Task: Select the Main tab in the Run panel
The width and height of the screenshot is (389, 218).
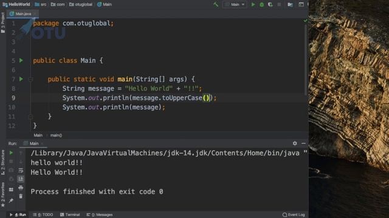Action: pyautogui.click(x=34, y=144)
